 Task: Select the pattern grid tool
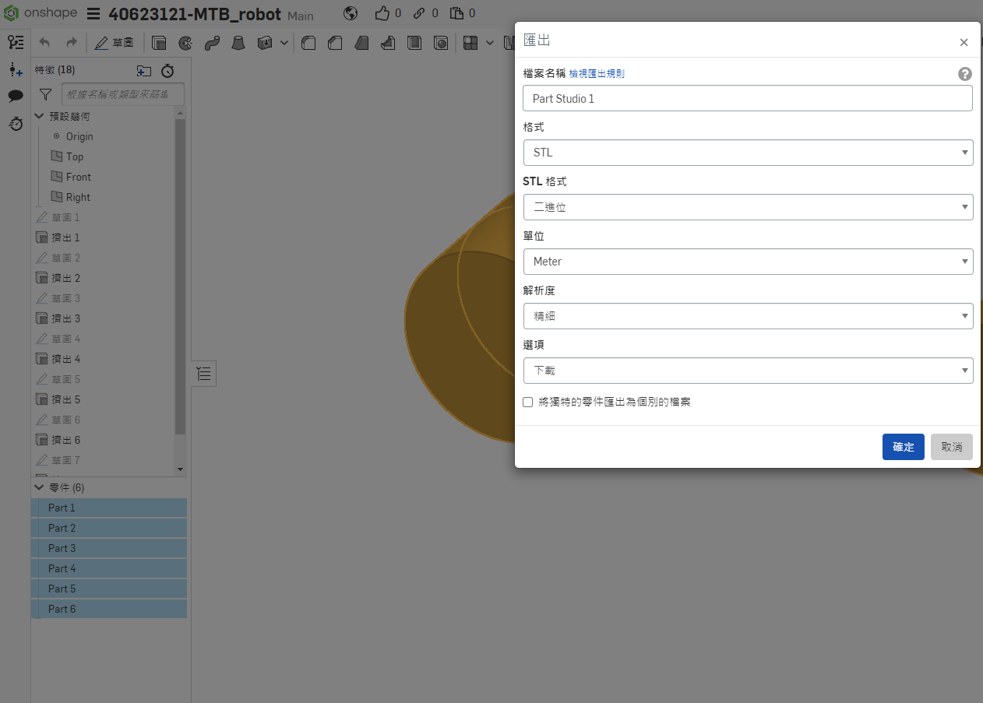pos(470,43)
